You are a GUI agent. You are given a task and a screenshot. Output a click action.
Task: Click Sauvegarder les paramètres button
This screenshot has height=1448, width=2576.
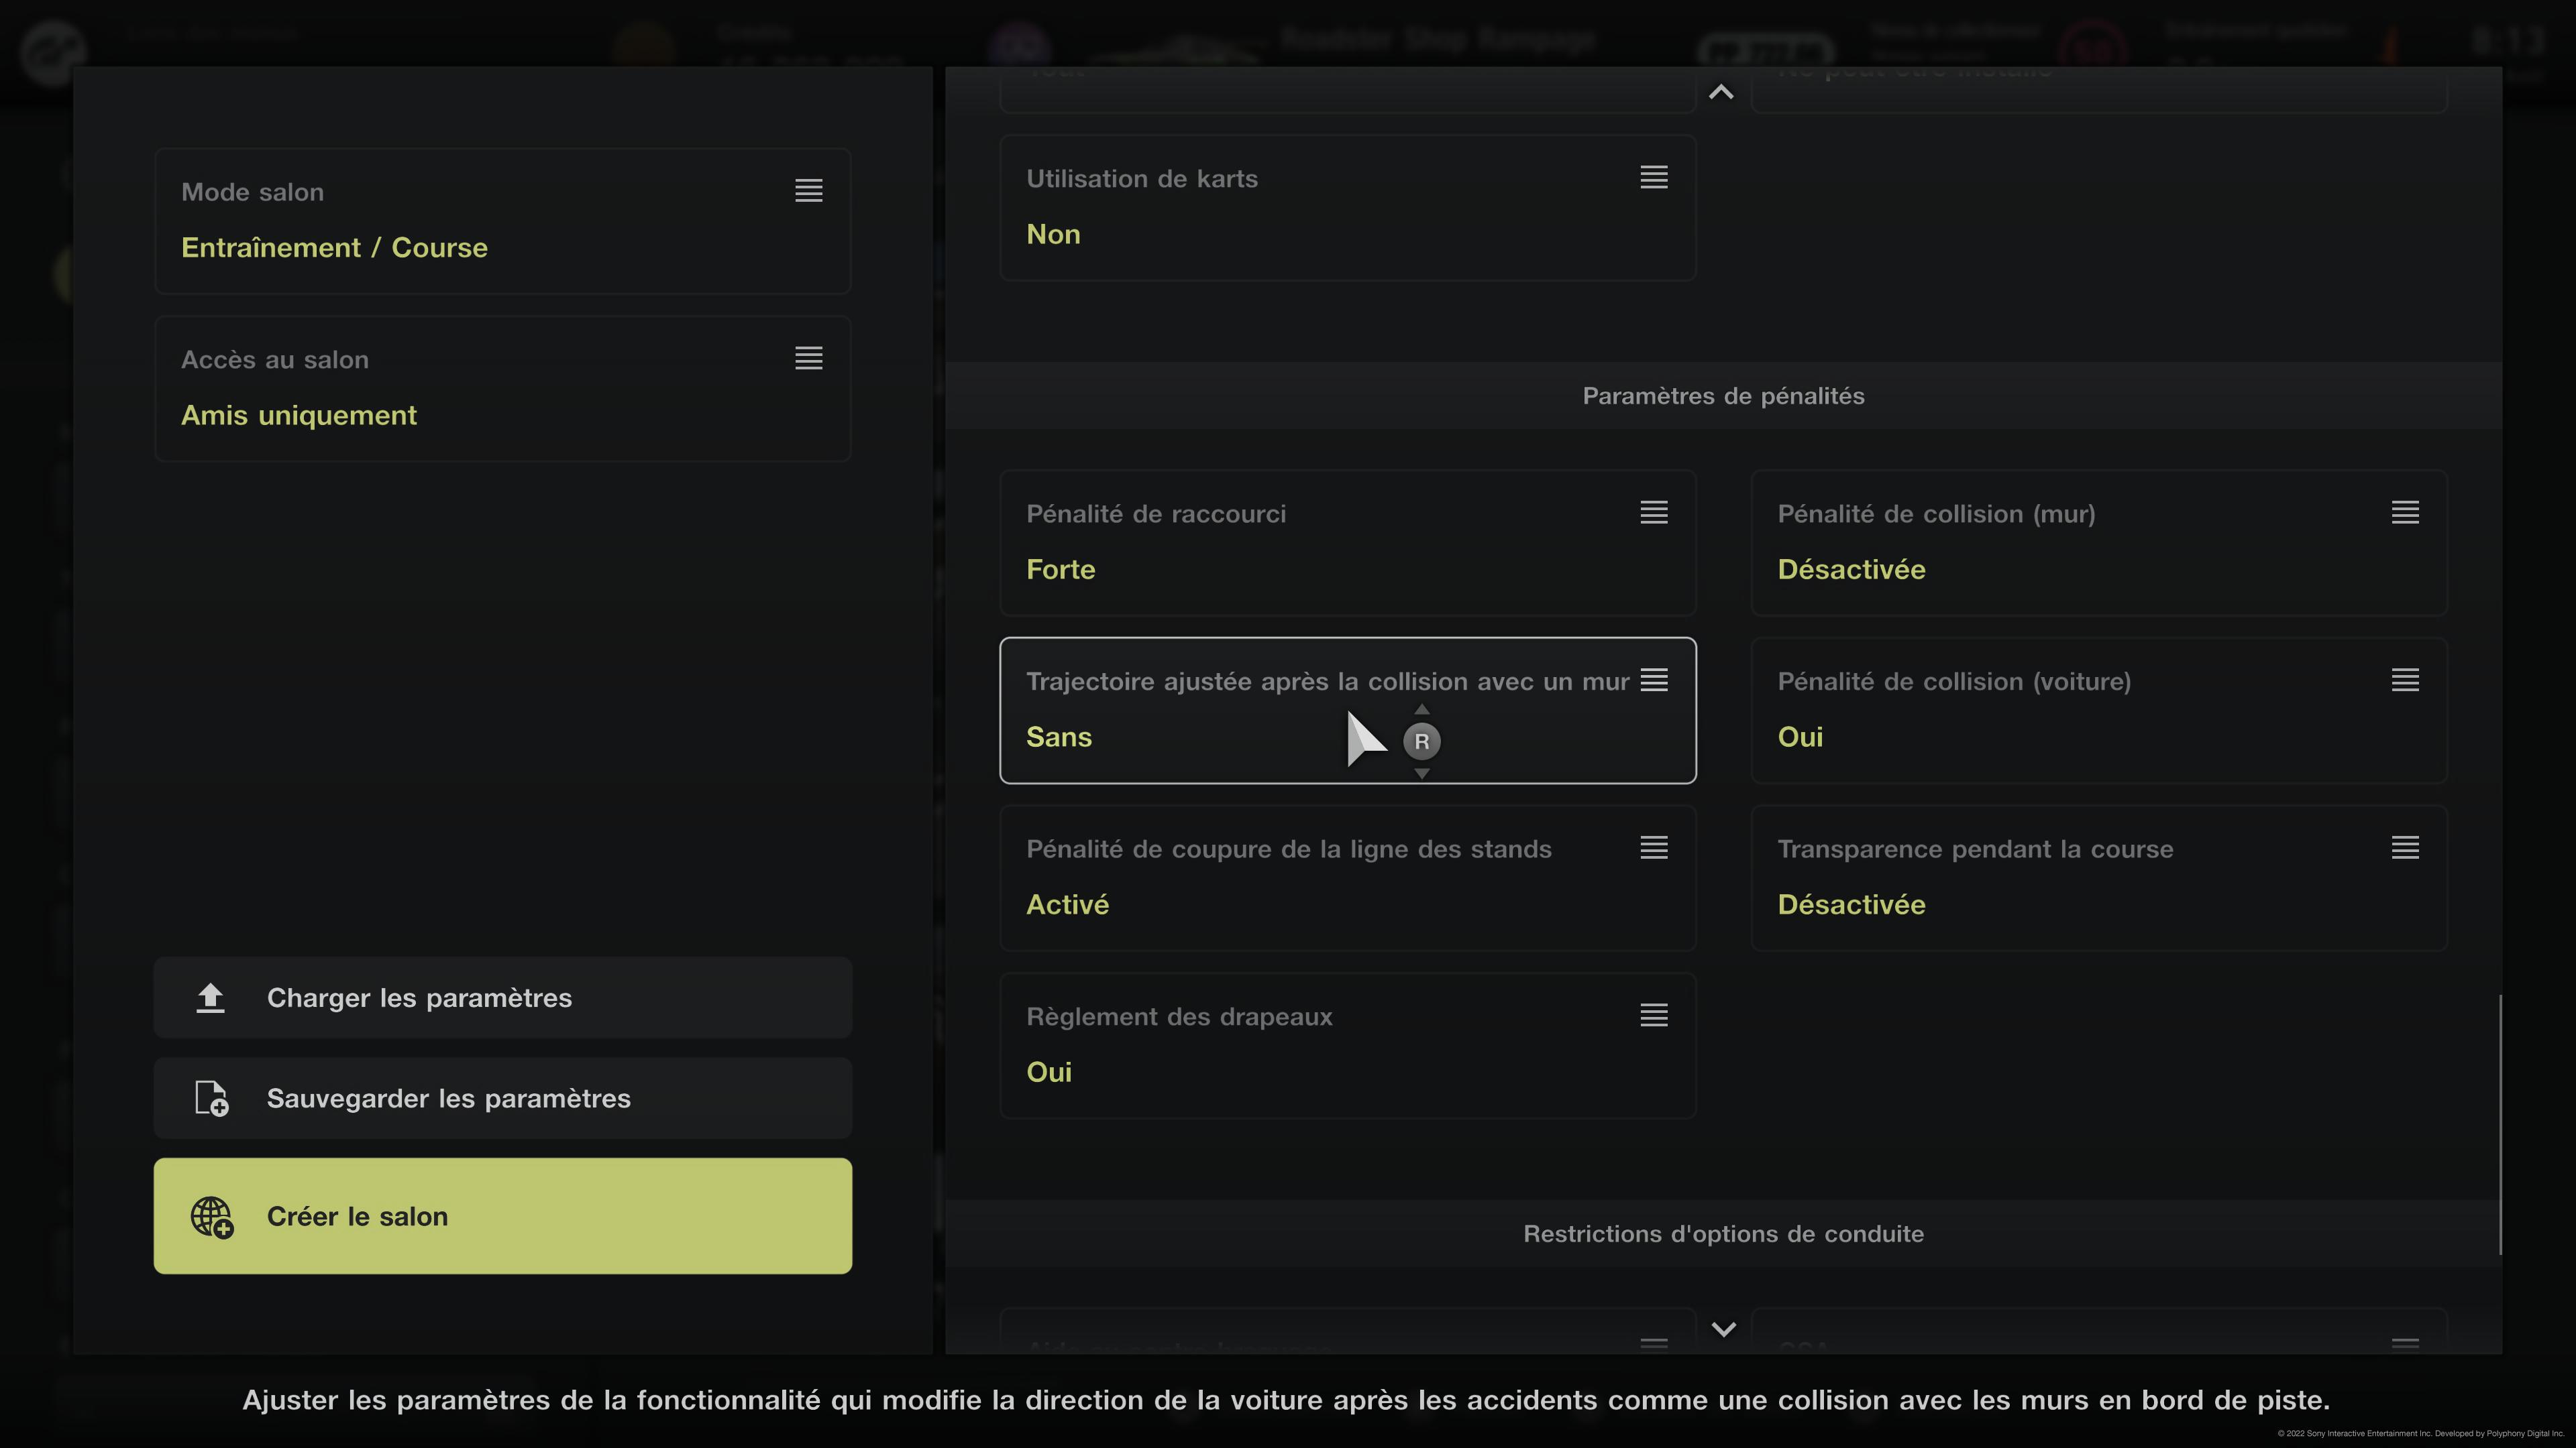coord(503,1098)
